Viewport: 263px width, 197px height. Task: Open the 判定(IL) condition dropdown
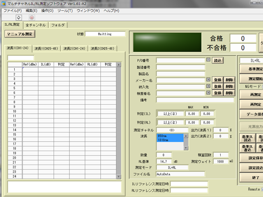click(170, 114)
